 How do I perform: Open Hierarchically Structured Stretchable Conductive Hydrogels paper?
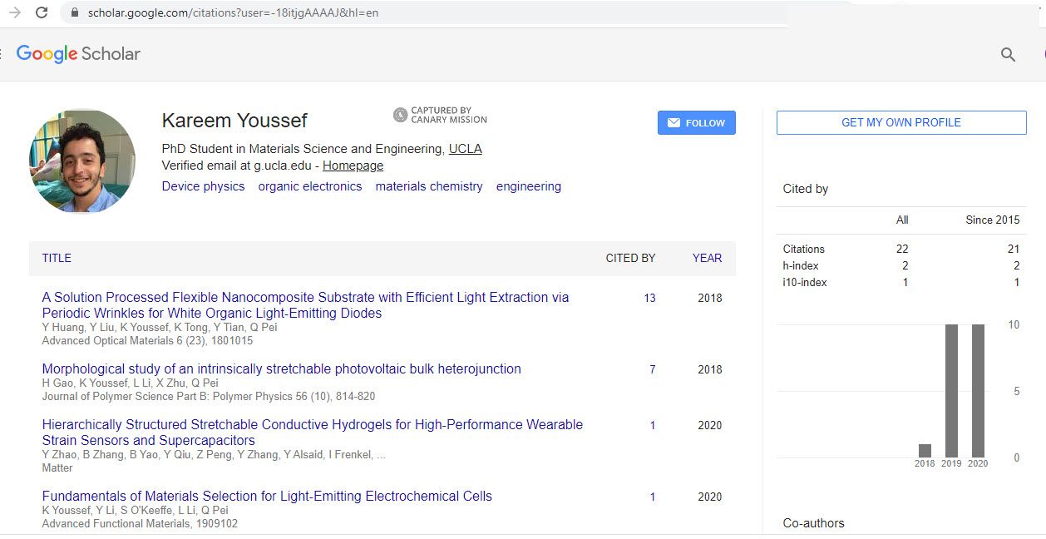[313, 433]
